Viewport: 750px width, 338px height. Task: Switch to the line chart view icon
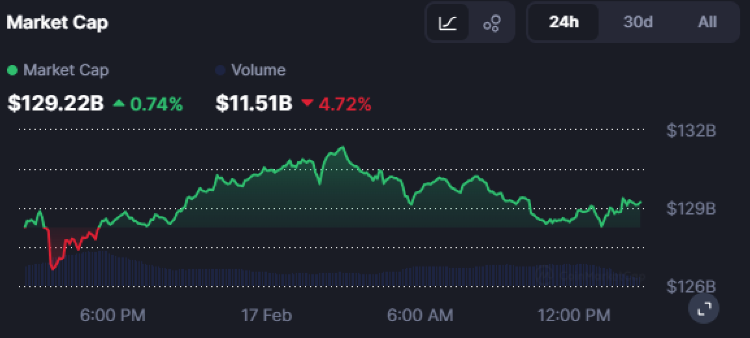click(x=448, y=23)
